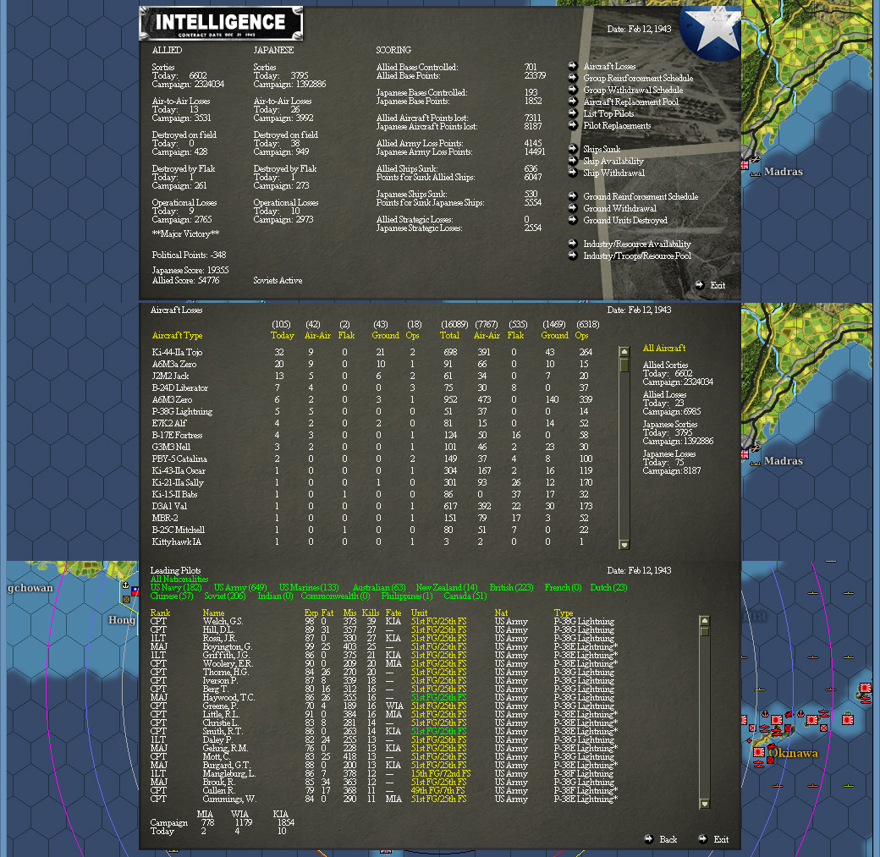Viewport: 880px width, 857px height.
Task: Sort by Aircraft Type column header
Action: (x=177, y=335)
